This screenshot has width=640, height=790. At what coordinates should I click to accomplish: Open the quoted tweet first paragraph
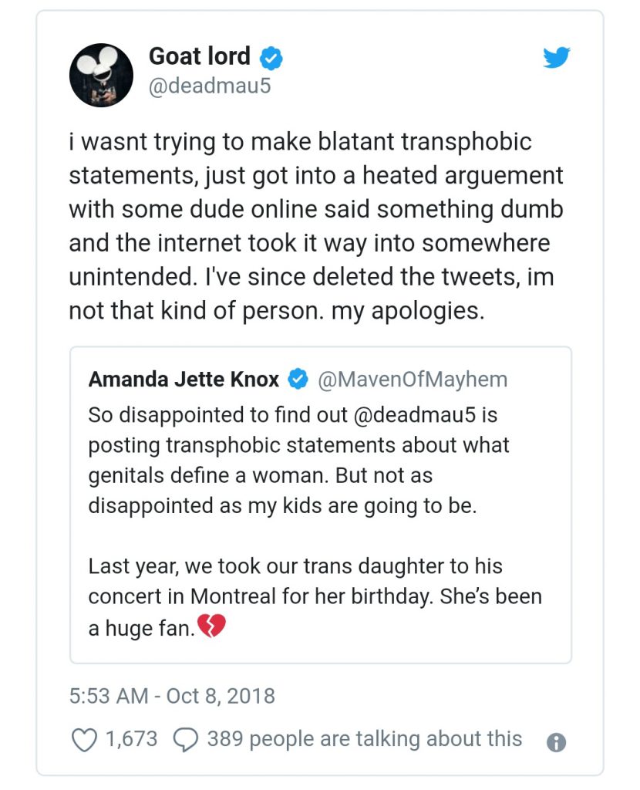pos(298,461)
